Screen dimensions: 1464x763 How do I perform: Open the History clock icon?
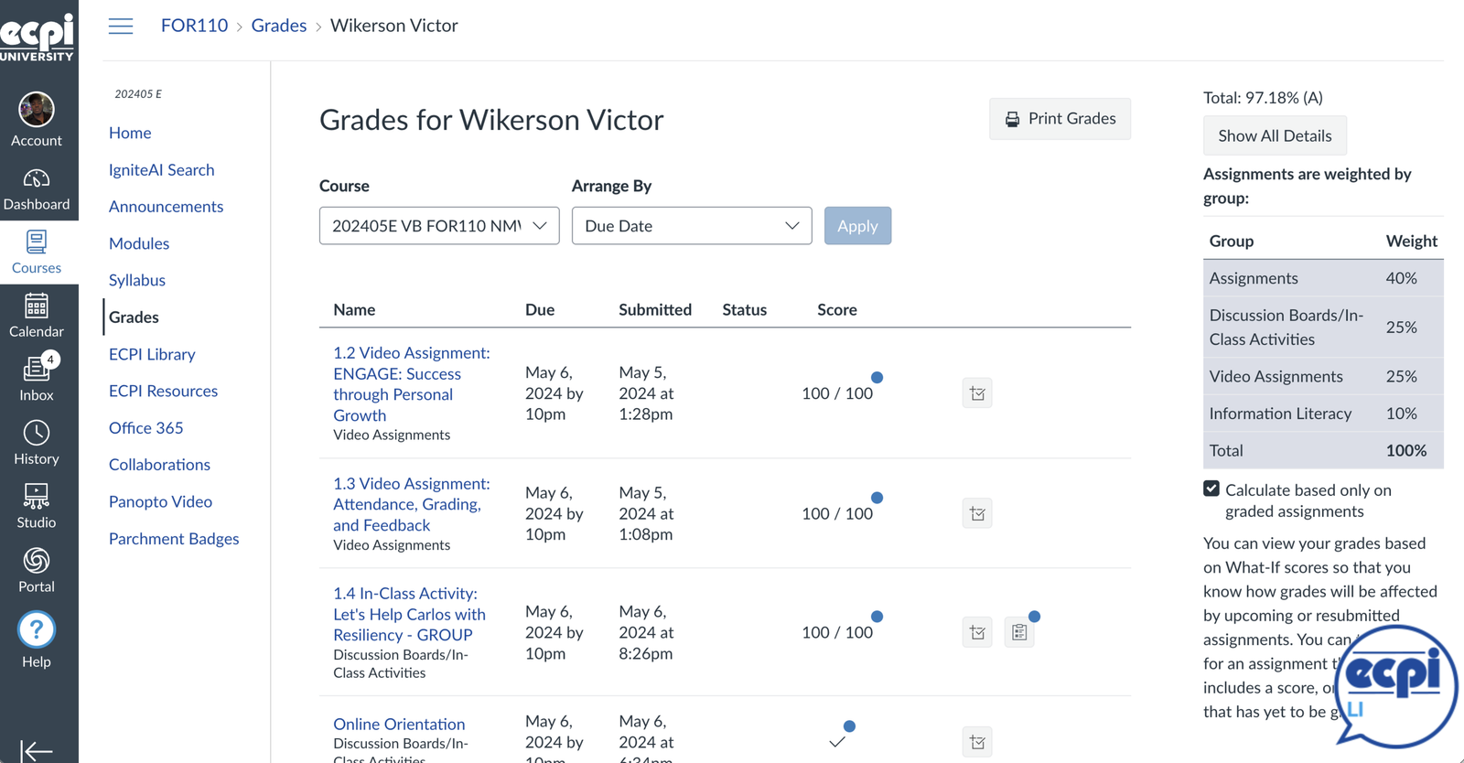tap(37, 444)
